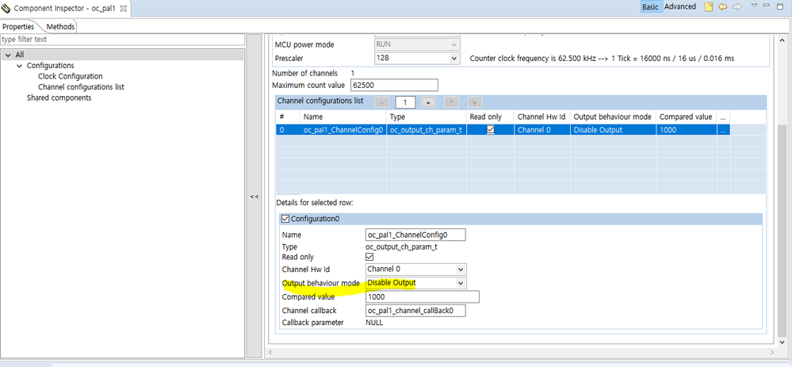Click oc_pal1_ChannelConfig0 table cell
The height and width of the screenshot is (367, 792).
click(x=344, y=130)
